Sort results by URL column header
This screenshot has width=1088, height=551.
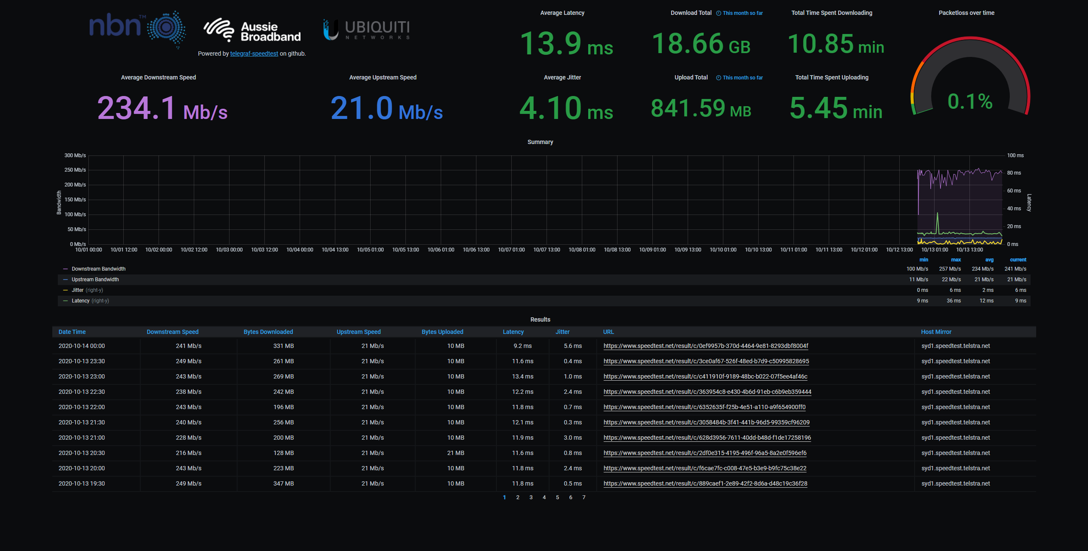pyautogui.click(x=609, y=332)
